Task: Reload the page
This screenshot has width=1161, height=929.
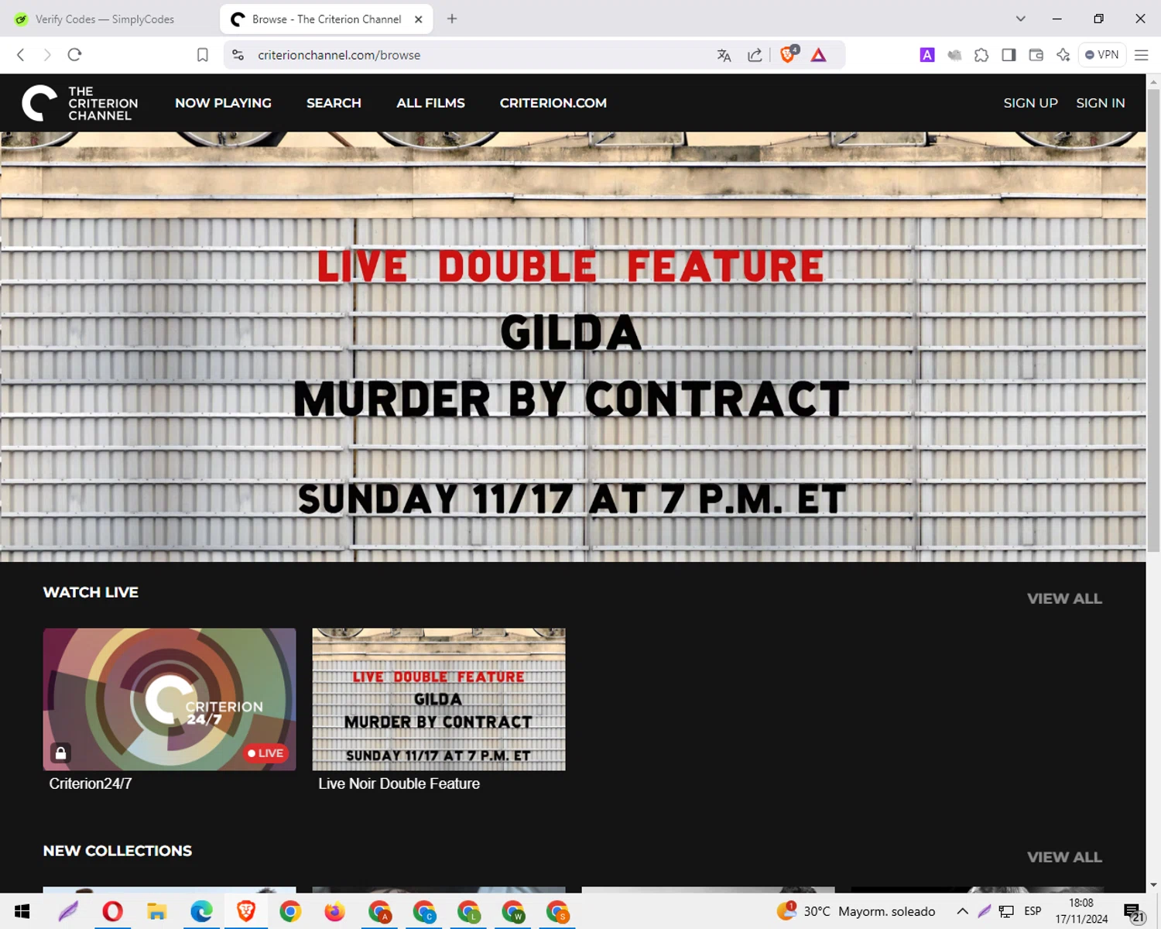Action: click(x=74, y=55)
